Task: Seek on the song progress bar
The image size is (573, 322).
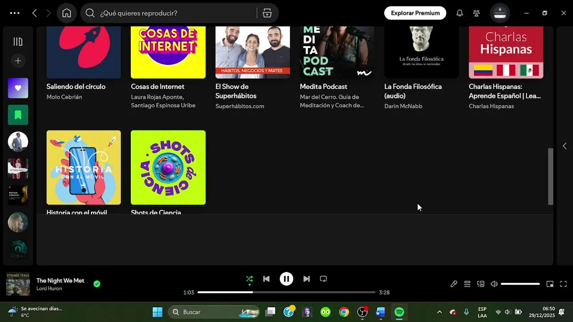Action: pos(286,292)
